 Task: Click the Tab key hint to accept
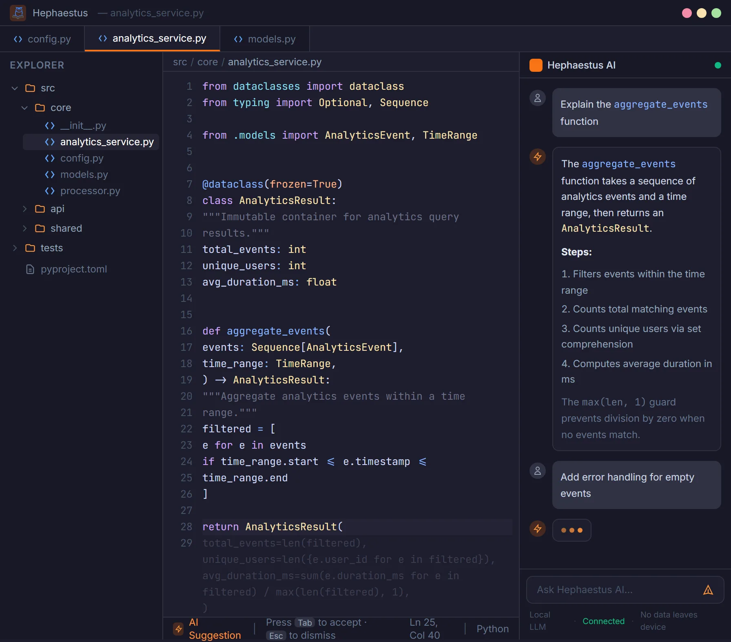(x=305, y=623)
